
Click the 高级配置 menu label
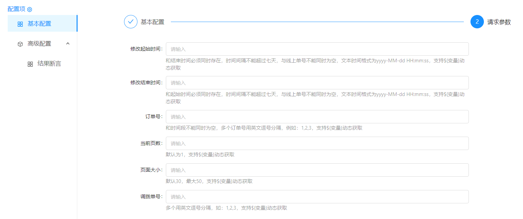pyautogui.click(x=39, y=44)
